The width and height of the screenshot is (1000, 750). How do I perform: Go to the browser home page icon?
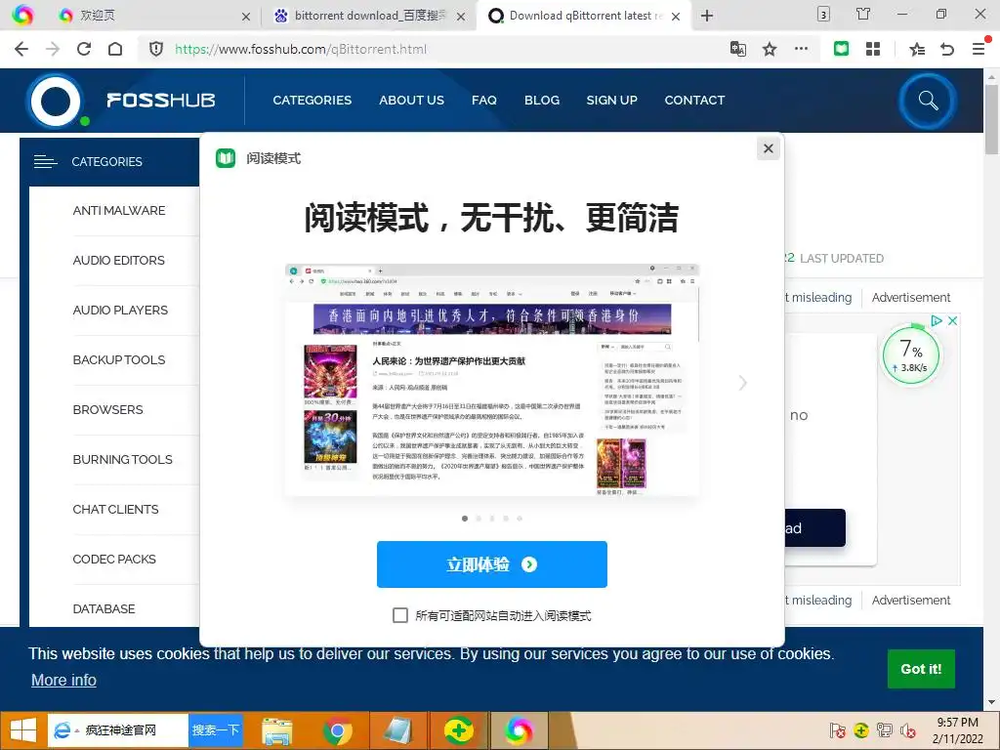coord(115,49)
